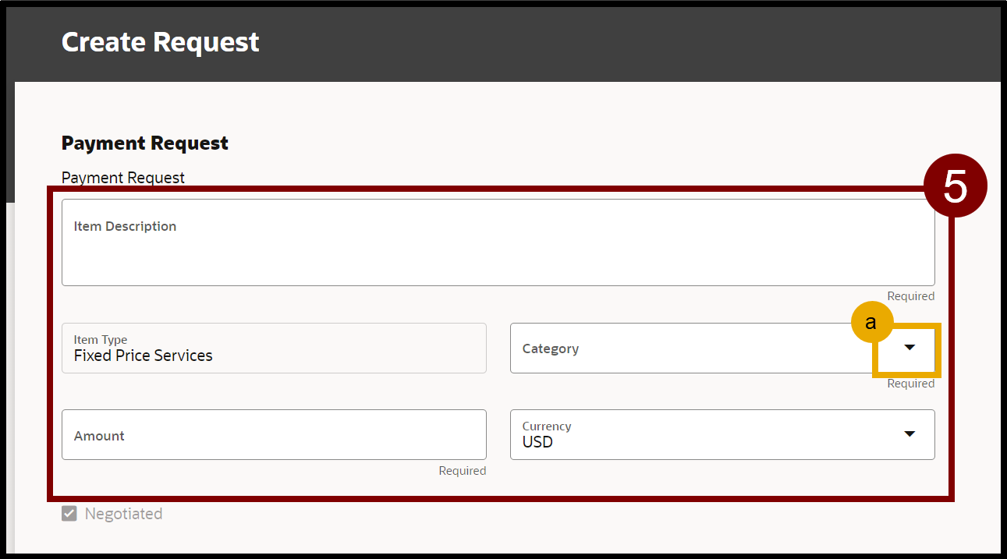Click the yellow 'a' callout marker
The width and height of the screenshot is (1007, 559).
tap(871, 322)
